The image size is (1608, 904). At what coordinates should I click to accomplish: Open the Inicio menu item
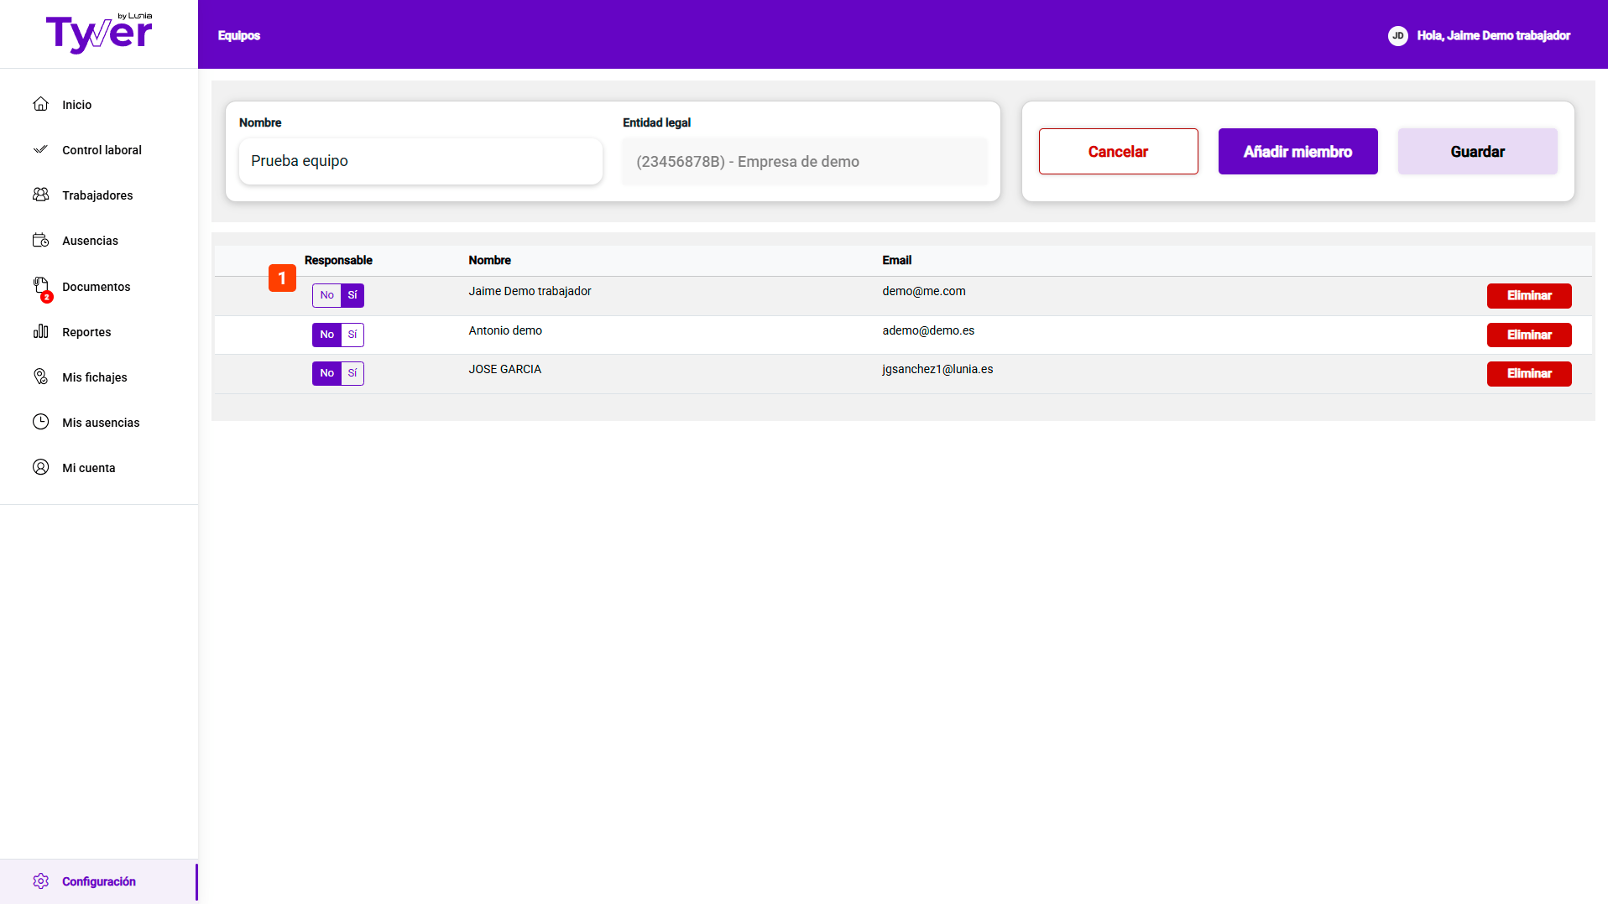[76, 105]
